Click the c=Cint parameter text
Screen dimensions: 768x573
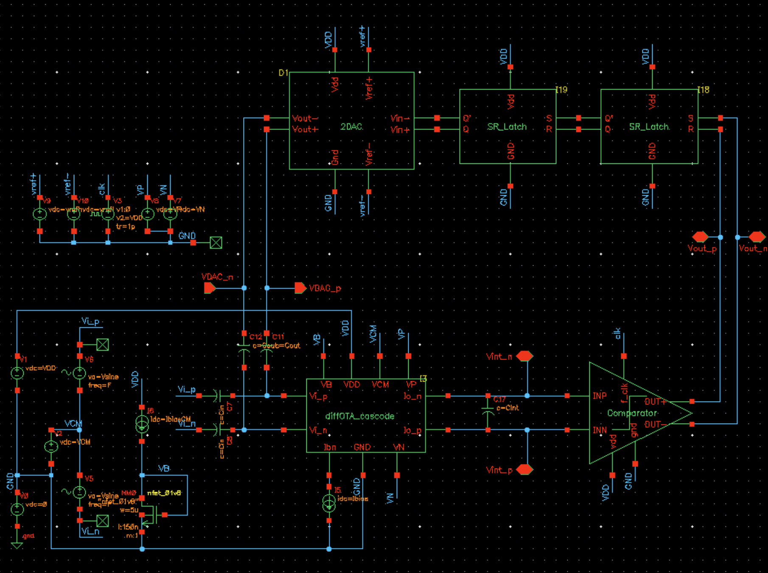pos(507,407)
